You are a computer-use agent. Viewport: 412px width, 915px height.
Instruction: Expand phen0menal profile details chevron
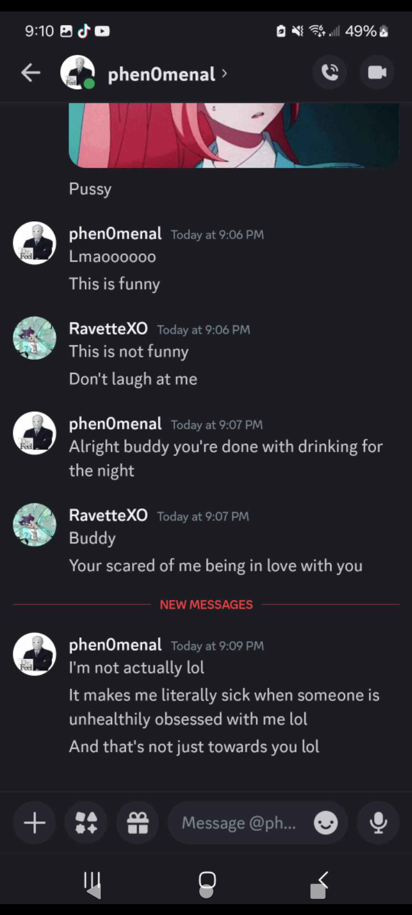coord(224,73)
